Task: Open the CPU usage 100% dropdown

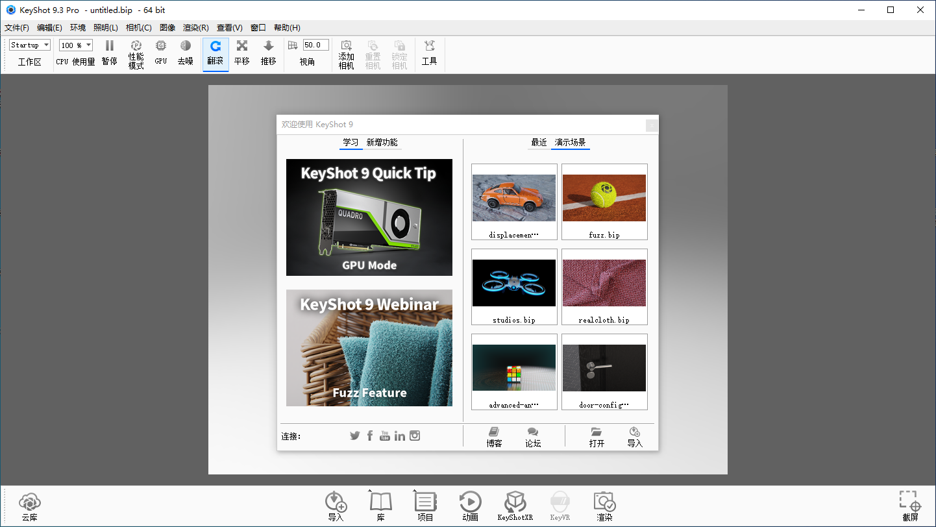Action: coord(76,45)
